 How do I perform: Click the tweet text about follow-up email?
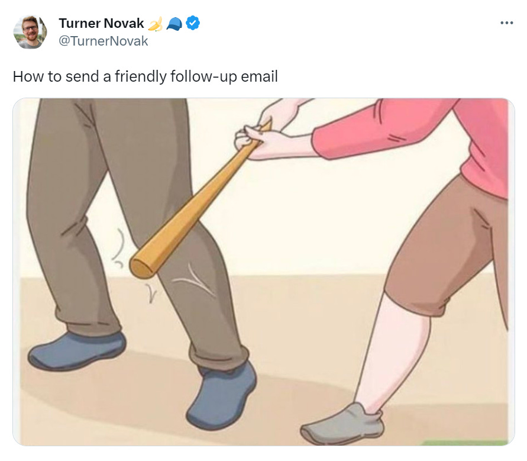pos(145,76)
